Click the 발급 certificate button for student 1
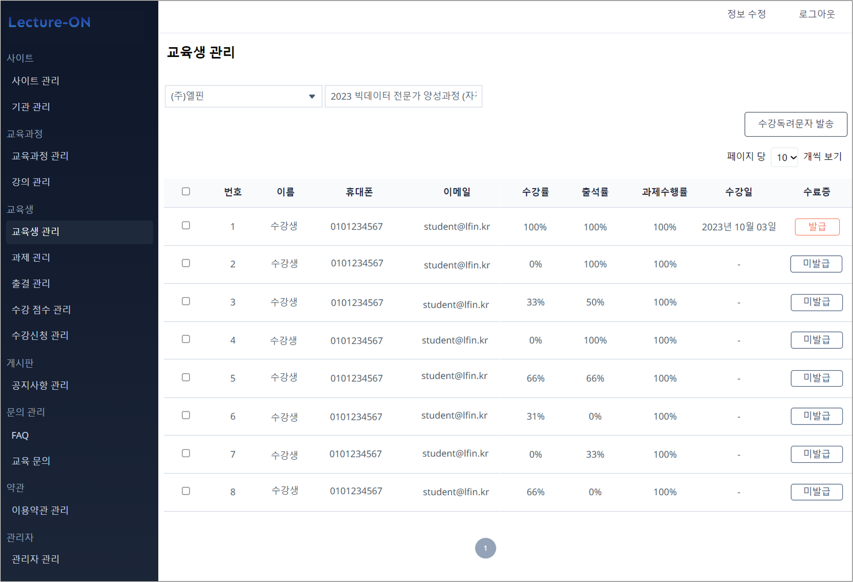The height and width of the screenshot is (582, 853). (x=817, y=226)
